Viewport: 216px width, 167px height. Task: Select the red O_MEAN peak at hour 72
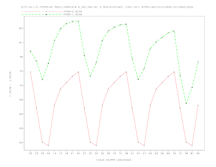coord(174,72)
